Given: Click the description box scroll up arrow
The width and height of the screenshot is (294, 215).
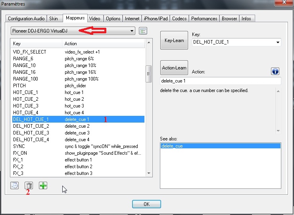Looking at the screenshot, I should pyautogui.click(x=278, y=91).
